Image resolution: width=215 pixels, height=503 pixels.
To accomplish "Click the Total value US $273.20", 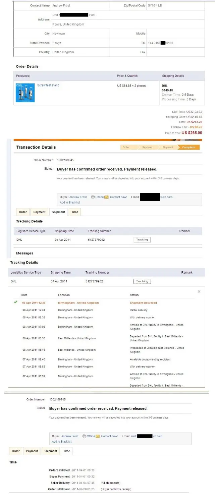I will pos(194,122).
